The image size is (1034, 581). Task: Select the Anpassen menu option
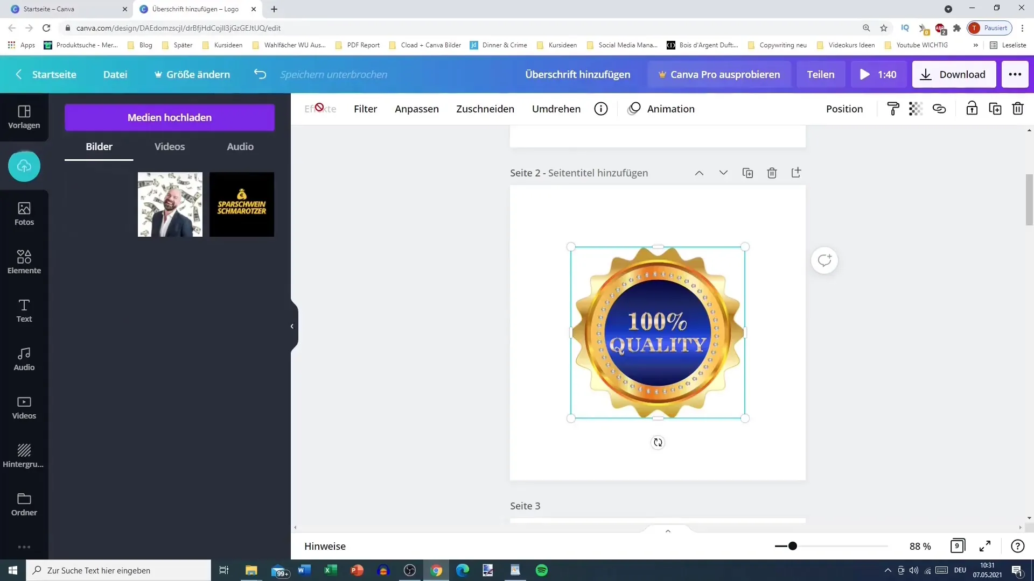(416, 108)
